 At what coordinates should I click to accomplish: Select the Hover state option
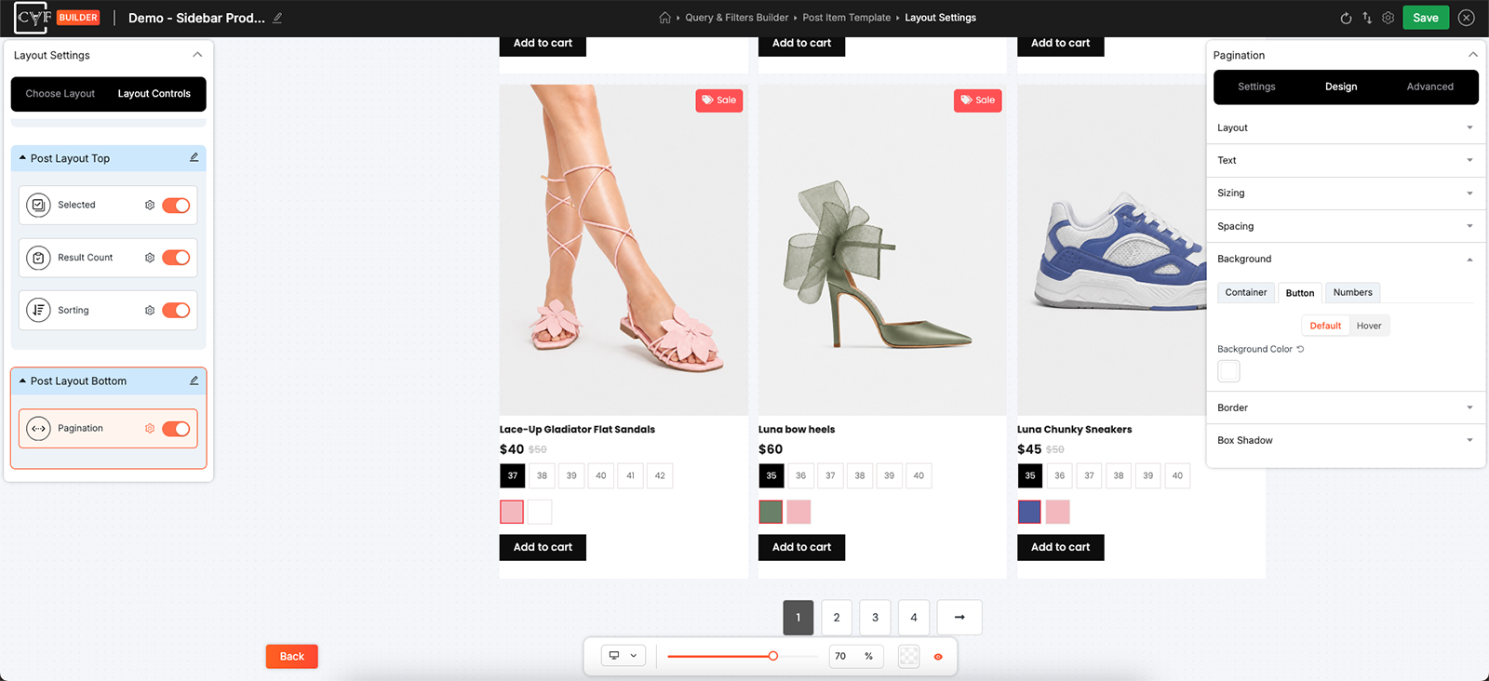(x=1369, y=326)
